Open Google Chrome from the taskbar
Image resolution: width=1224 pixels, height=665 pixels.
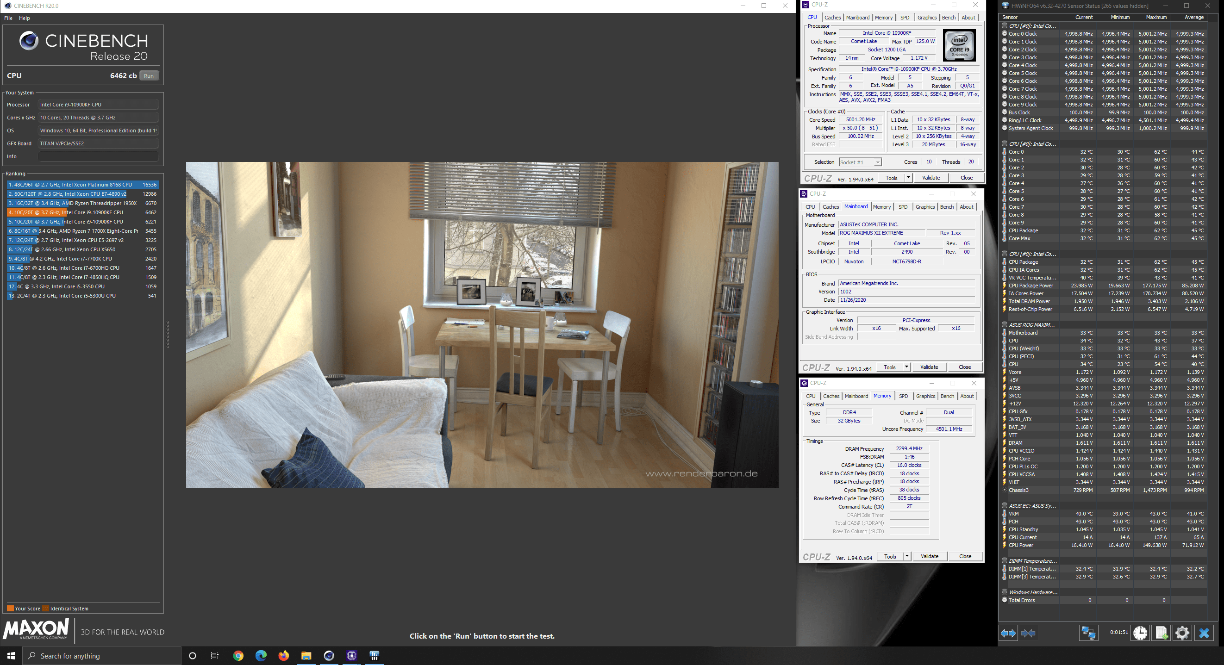238,656
